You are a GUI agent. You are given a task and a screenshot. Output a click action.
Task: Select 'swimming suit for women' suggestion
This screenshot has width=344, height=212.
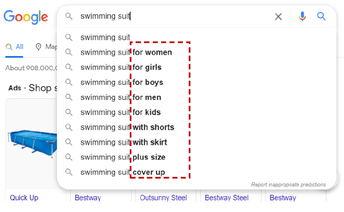[x=126, y=52]
